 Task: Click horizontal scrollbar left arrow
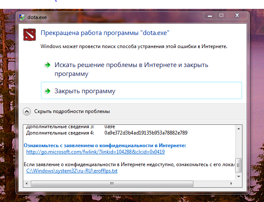click(27, 183)
